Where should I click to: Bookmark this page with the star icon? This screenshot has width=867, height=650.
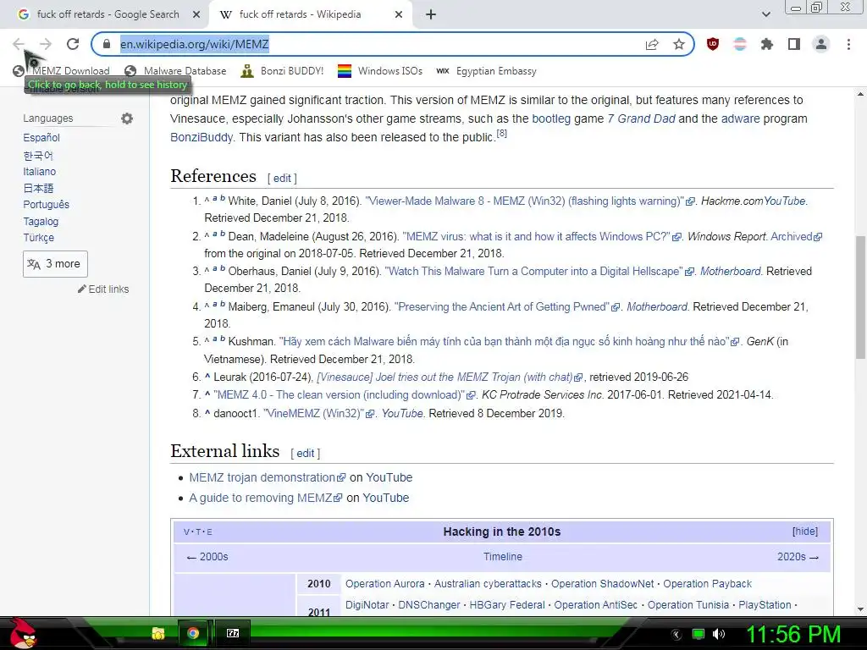coord(679,44)
